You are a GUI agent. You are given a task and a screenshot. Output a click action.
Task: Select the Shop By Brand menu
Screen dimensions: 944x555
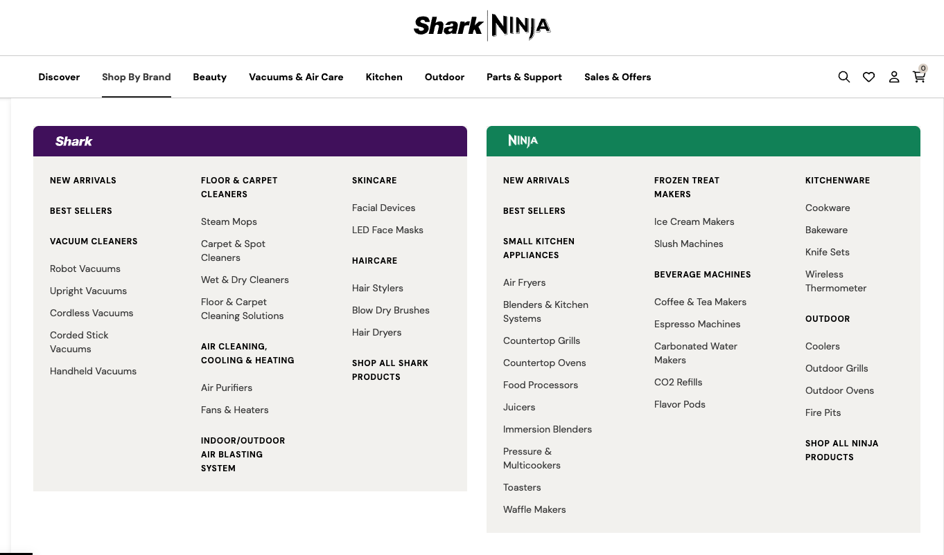[137, 77]
